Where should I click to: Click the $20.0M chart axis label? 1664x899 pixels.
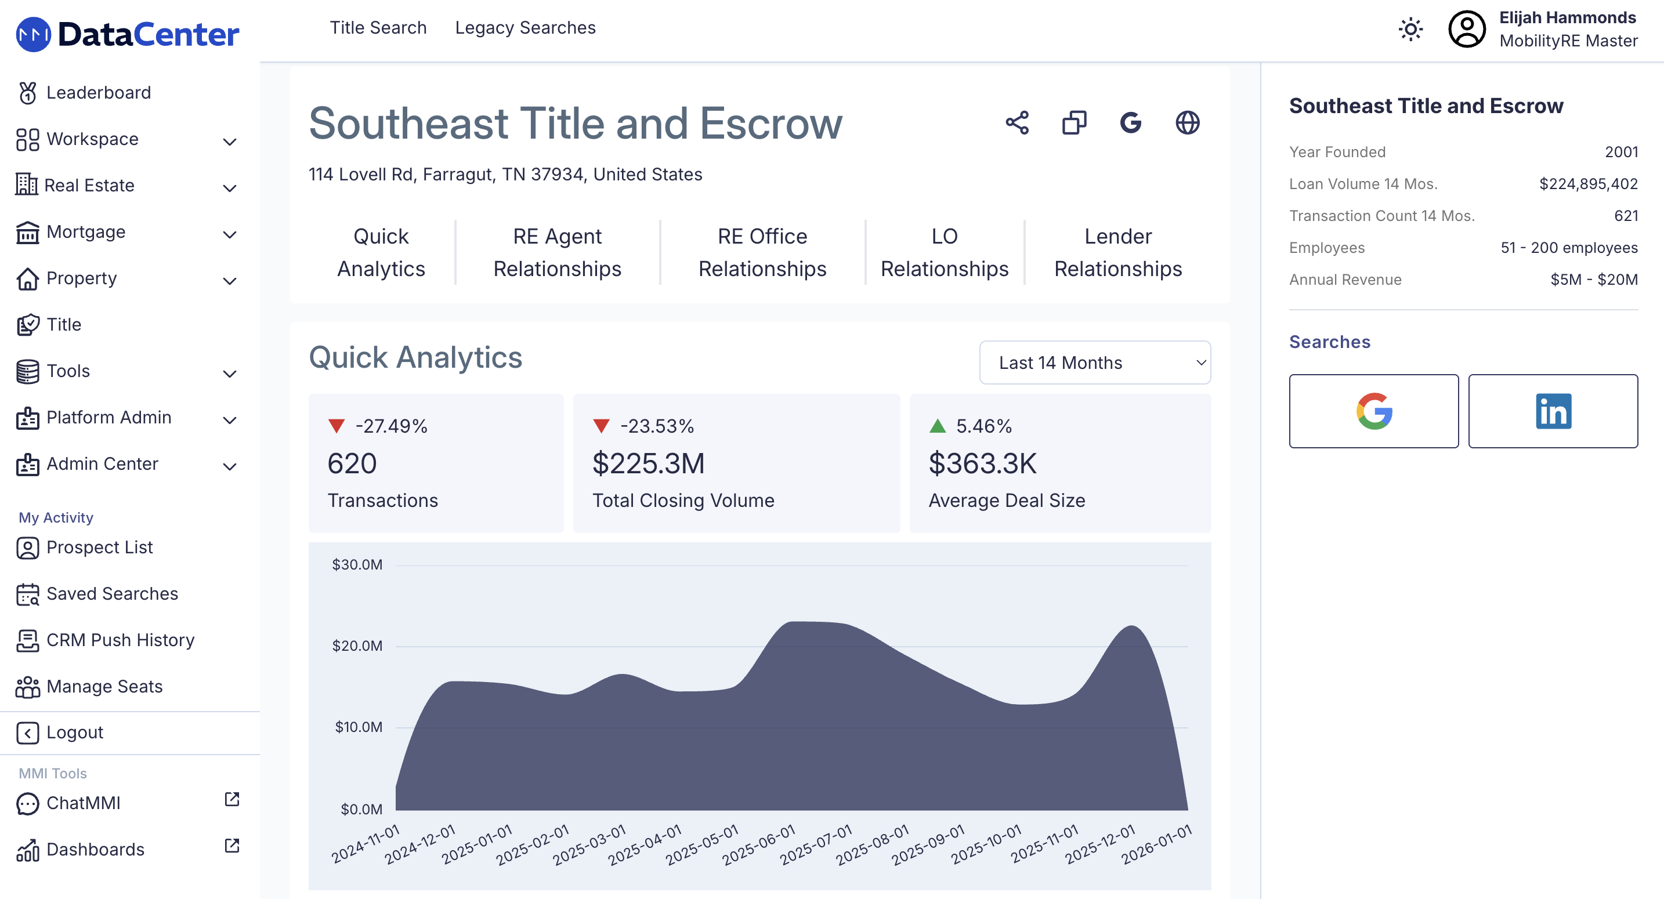pyautogui.click(x=357, y=646)
